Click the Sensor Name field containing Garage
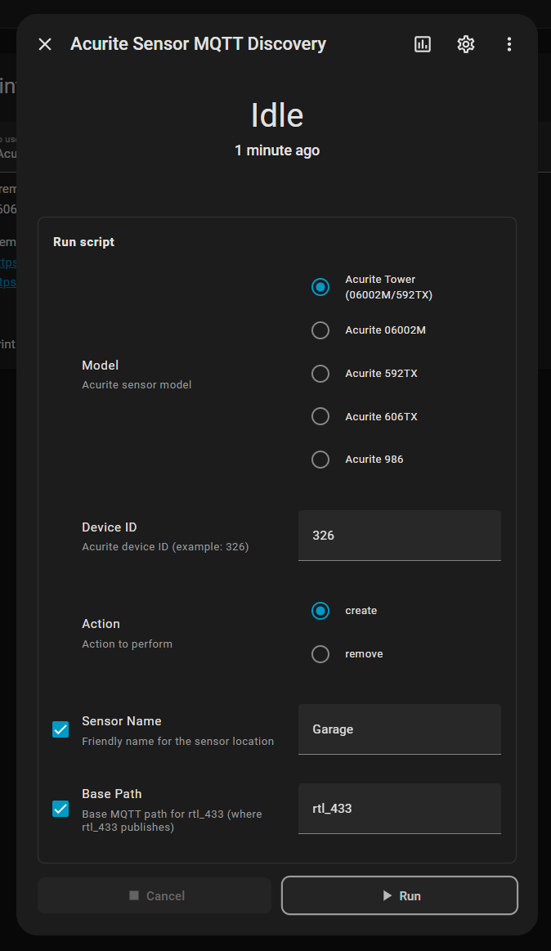551x951 pixels. point(399,729)
